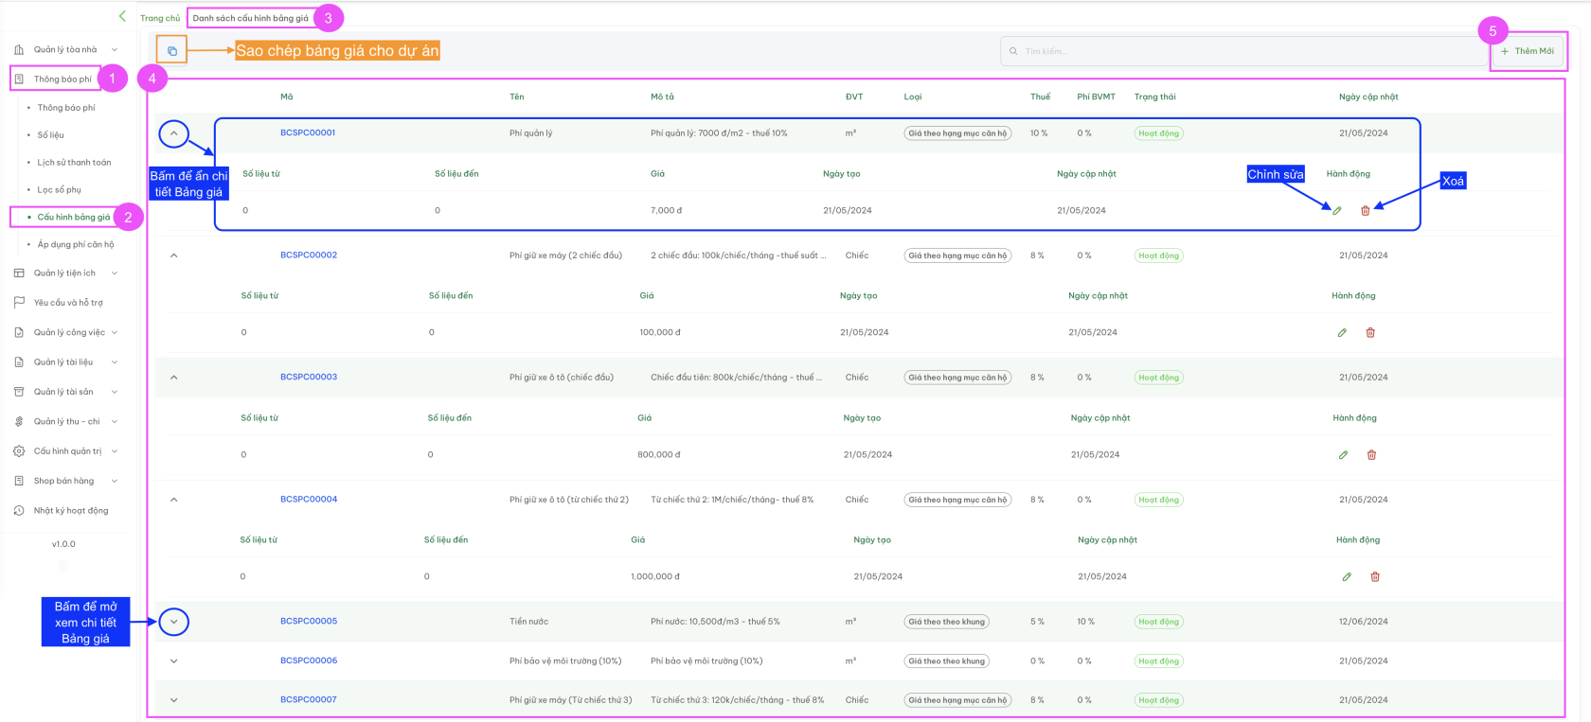Expand price details of BCSPC00006
This screenshot has height=722, width=1591.
(174, 661)
